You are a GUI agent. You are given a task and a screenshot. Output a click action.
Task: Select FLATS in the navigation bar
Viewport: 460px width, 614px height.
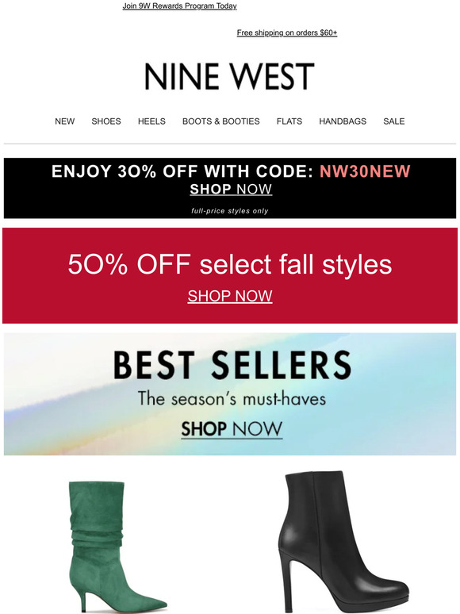289,121
